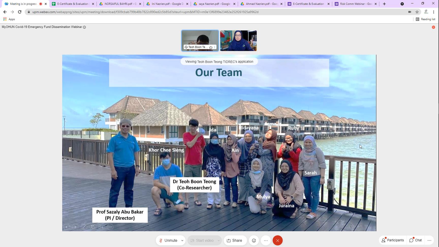The image size is (439, 247).
Task: Open Chrome three-dot menu
Action: [x=433, y=12]
